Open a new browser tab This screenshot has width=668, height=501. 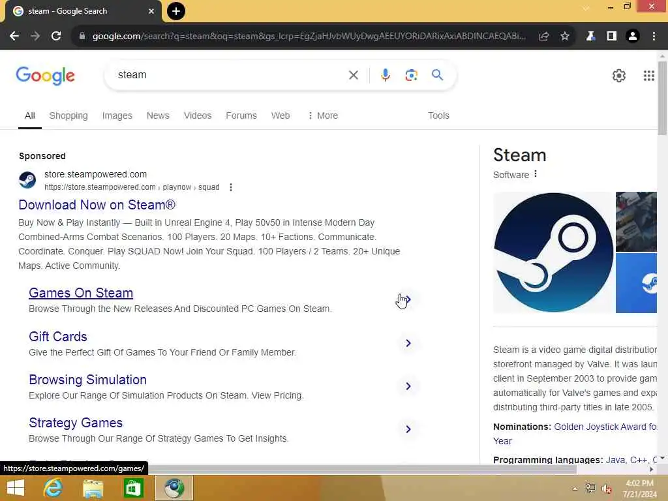[x=176, y=11]
